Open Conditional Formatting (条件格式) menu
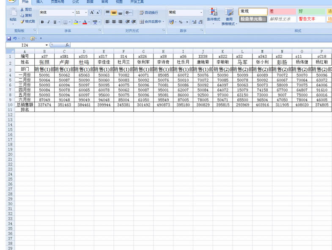Image resolution: width=332 pixels, height=250 pixels. (x=214, y=16)
